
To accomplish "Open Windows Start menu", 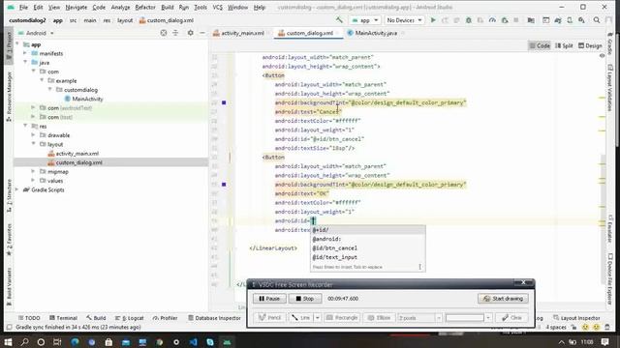I will [x=8, y=341].
